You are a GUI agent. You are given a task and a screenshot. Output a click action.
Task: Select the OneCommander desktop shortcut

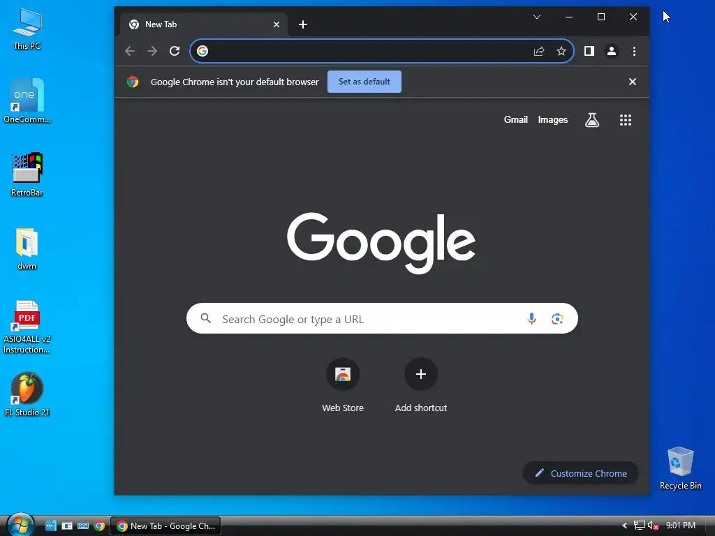pos(27,101)
